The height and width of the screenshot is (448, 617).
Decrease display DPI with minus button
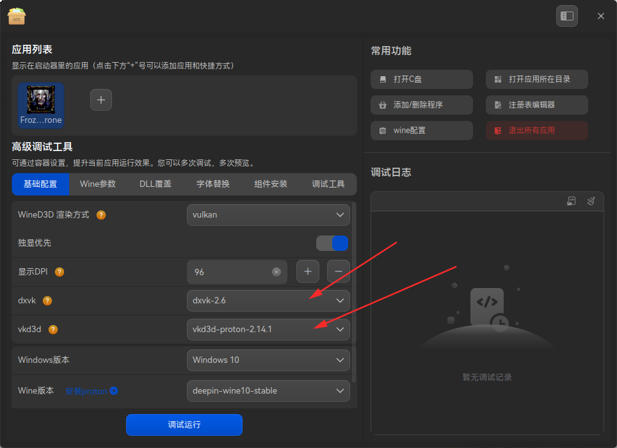tap(339, 271)
